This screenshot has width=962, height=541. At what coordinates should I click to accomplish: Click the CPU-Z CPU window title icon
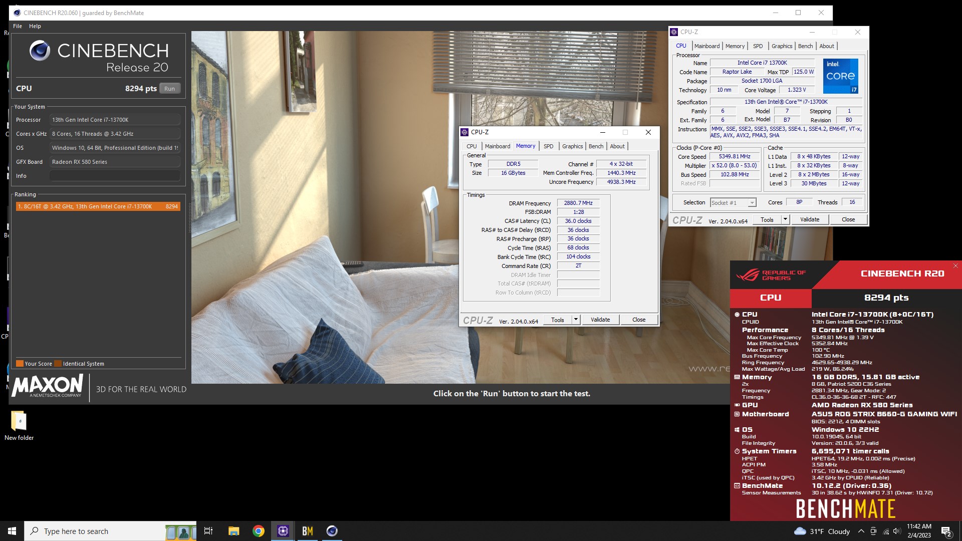tap(674, 32)
